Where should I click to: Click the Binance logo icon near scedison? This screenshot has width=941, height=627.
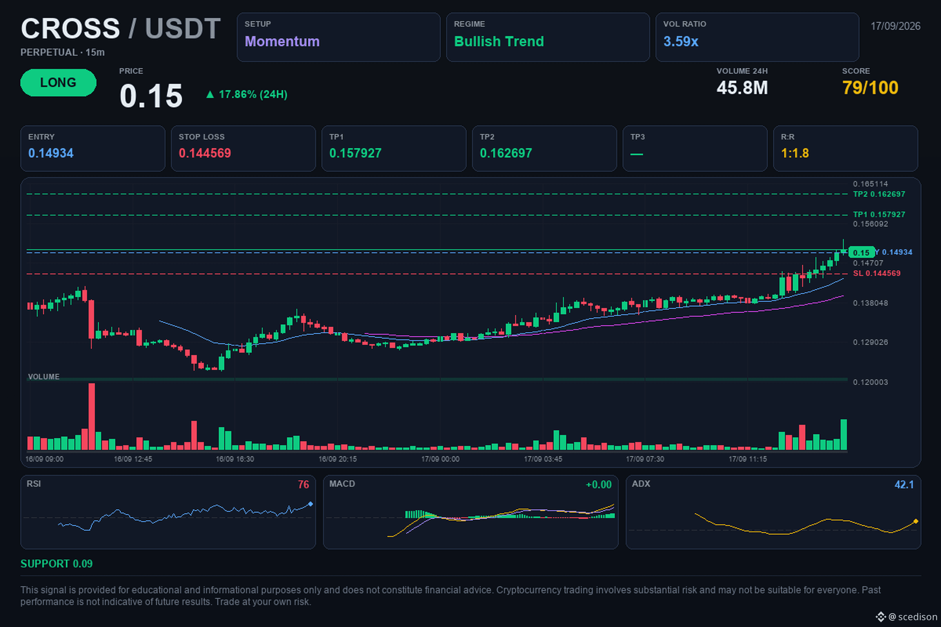click(x=881, y=616)
